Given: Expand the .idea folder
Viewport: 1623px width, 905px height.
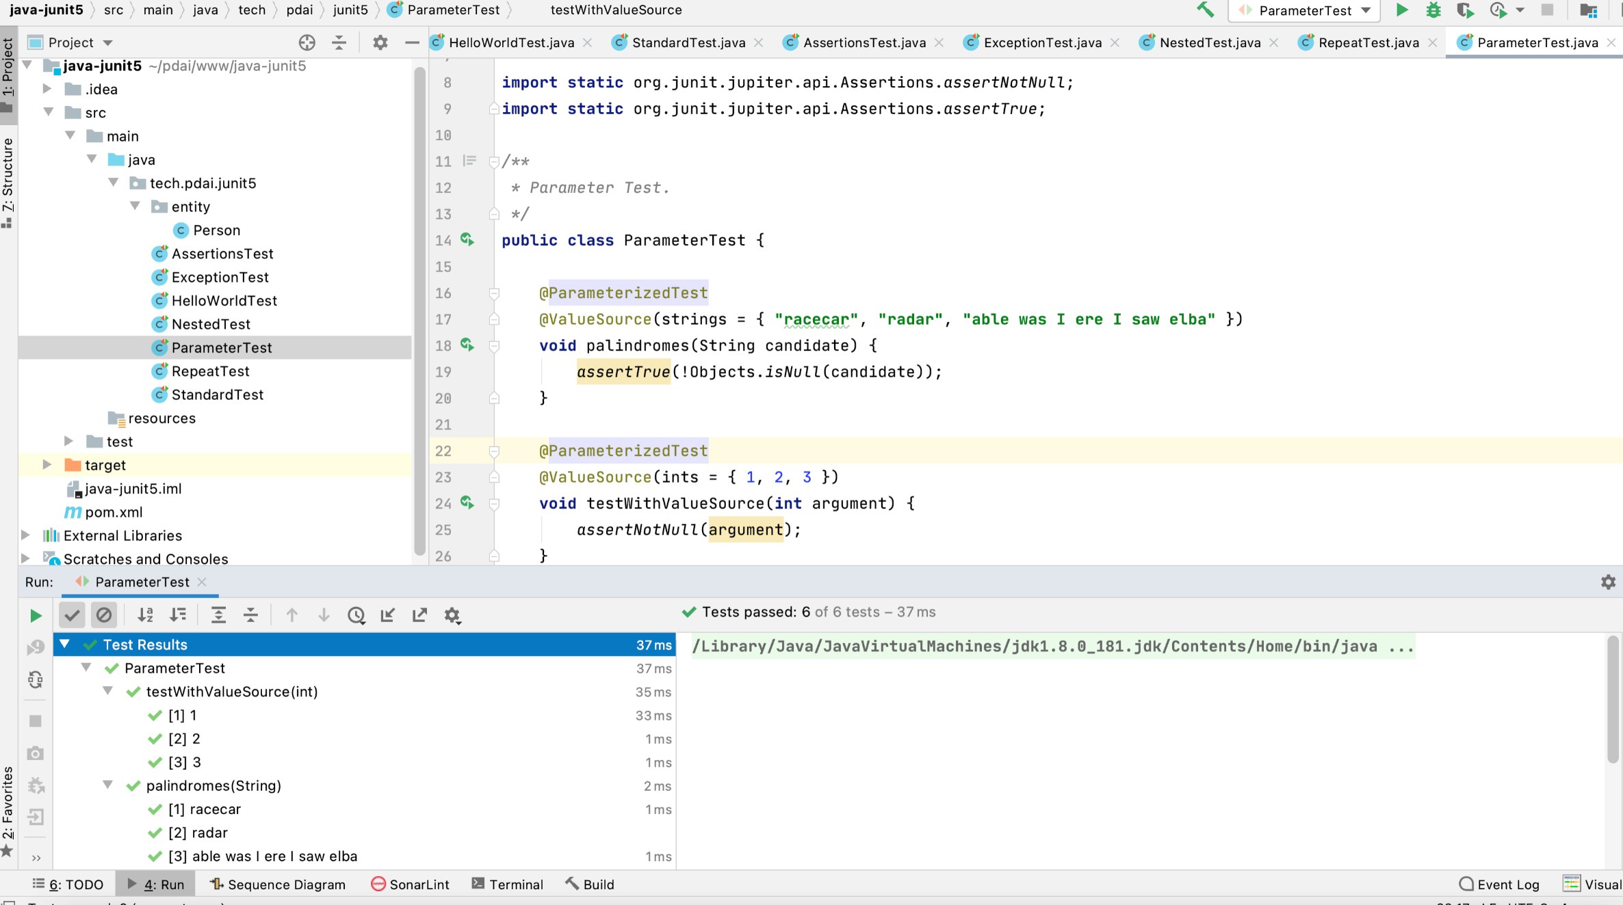Looking at the screenshot, I should click(47, 88).
